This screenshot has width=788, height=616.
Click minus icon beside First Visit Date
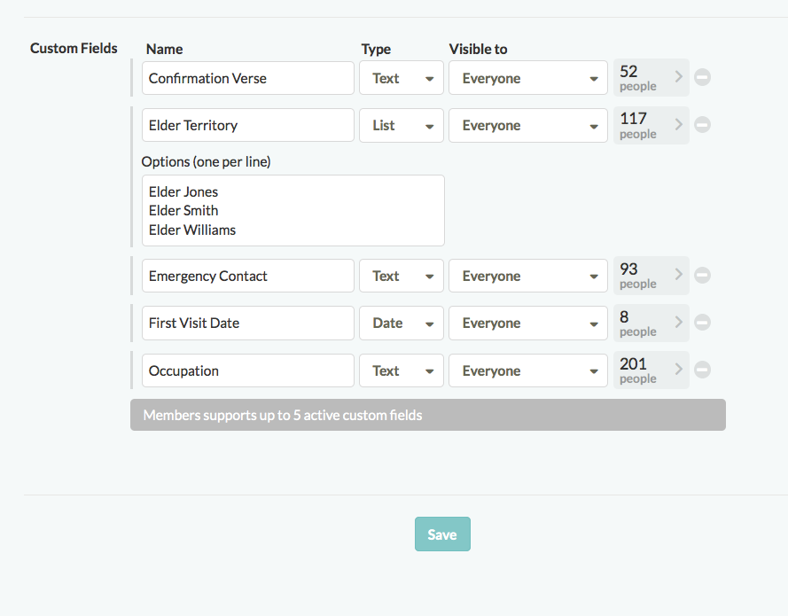(702, 323)
